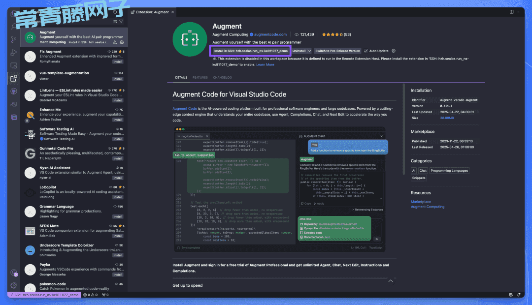Open the Remote Explorer view

click(14, 65)
